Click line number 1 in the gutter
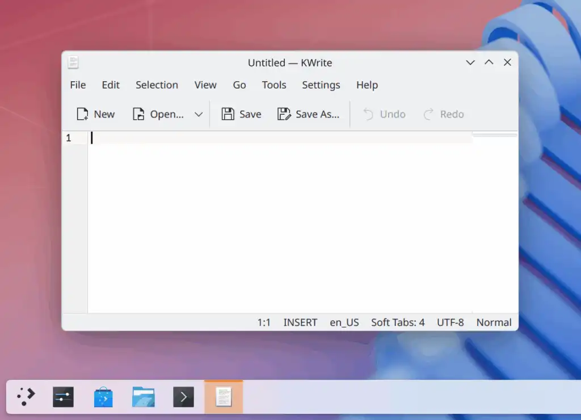Viewport: 581px width, 420px height. click(69, 138)
